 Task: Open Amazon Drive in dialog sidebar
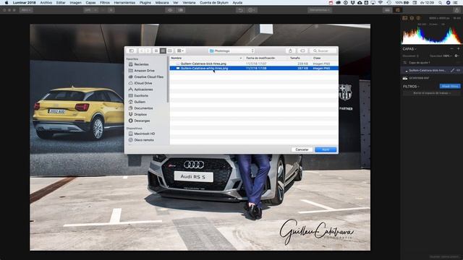pos(144,71)
